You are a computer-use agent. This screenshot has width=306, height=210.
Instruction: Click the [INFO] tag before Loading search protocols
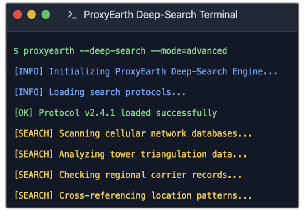click(x=29, y=92)
